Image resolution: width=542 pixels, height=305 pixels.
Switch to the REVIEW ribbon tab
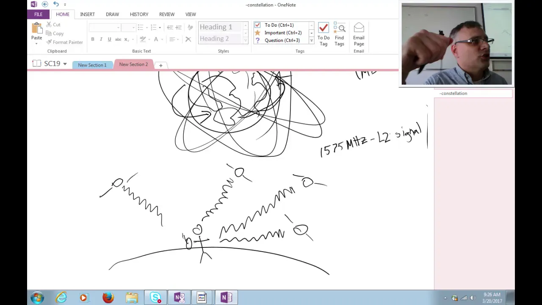tap(167, 14)
